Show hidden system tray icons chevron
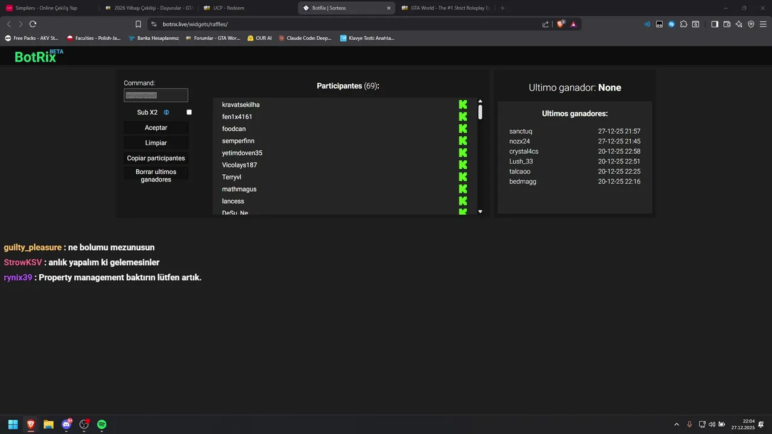 (x=676, y=424)
